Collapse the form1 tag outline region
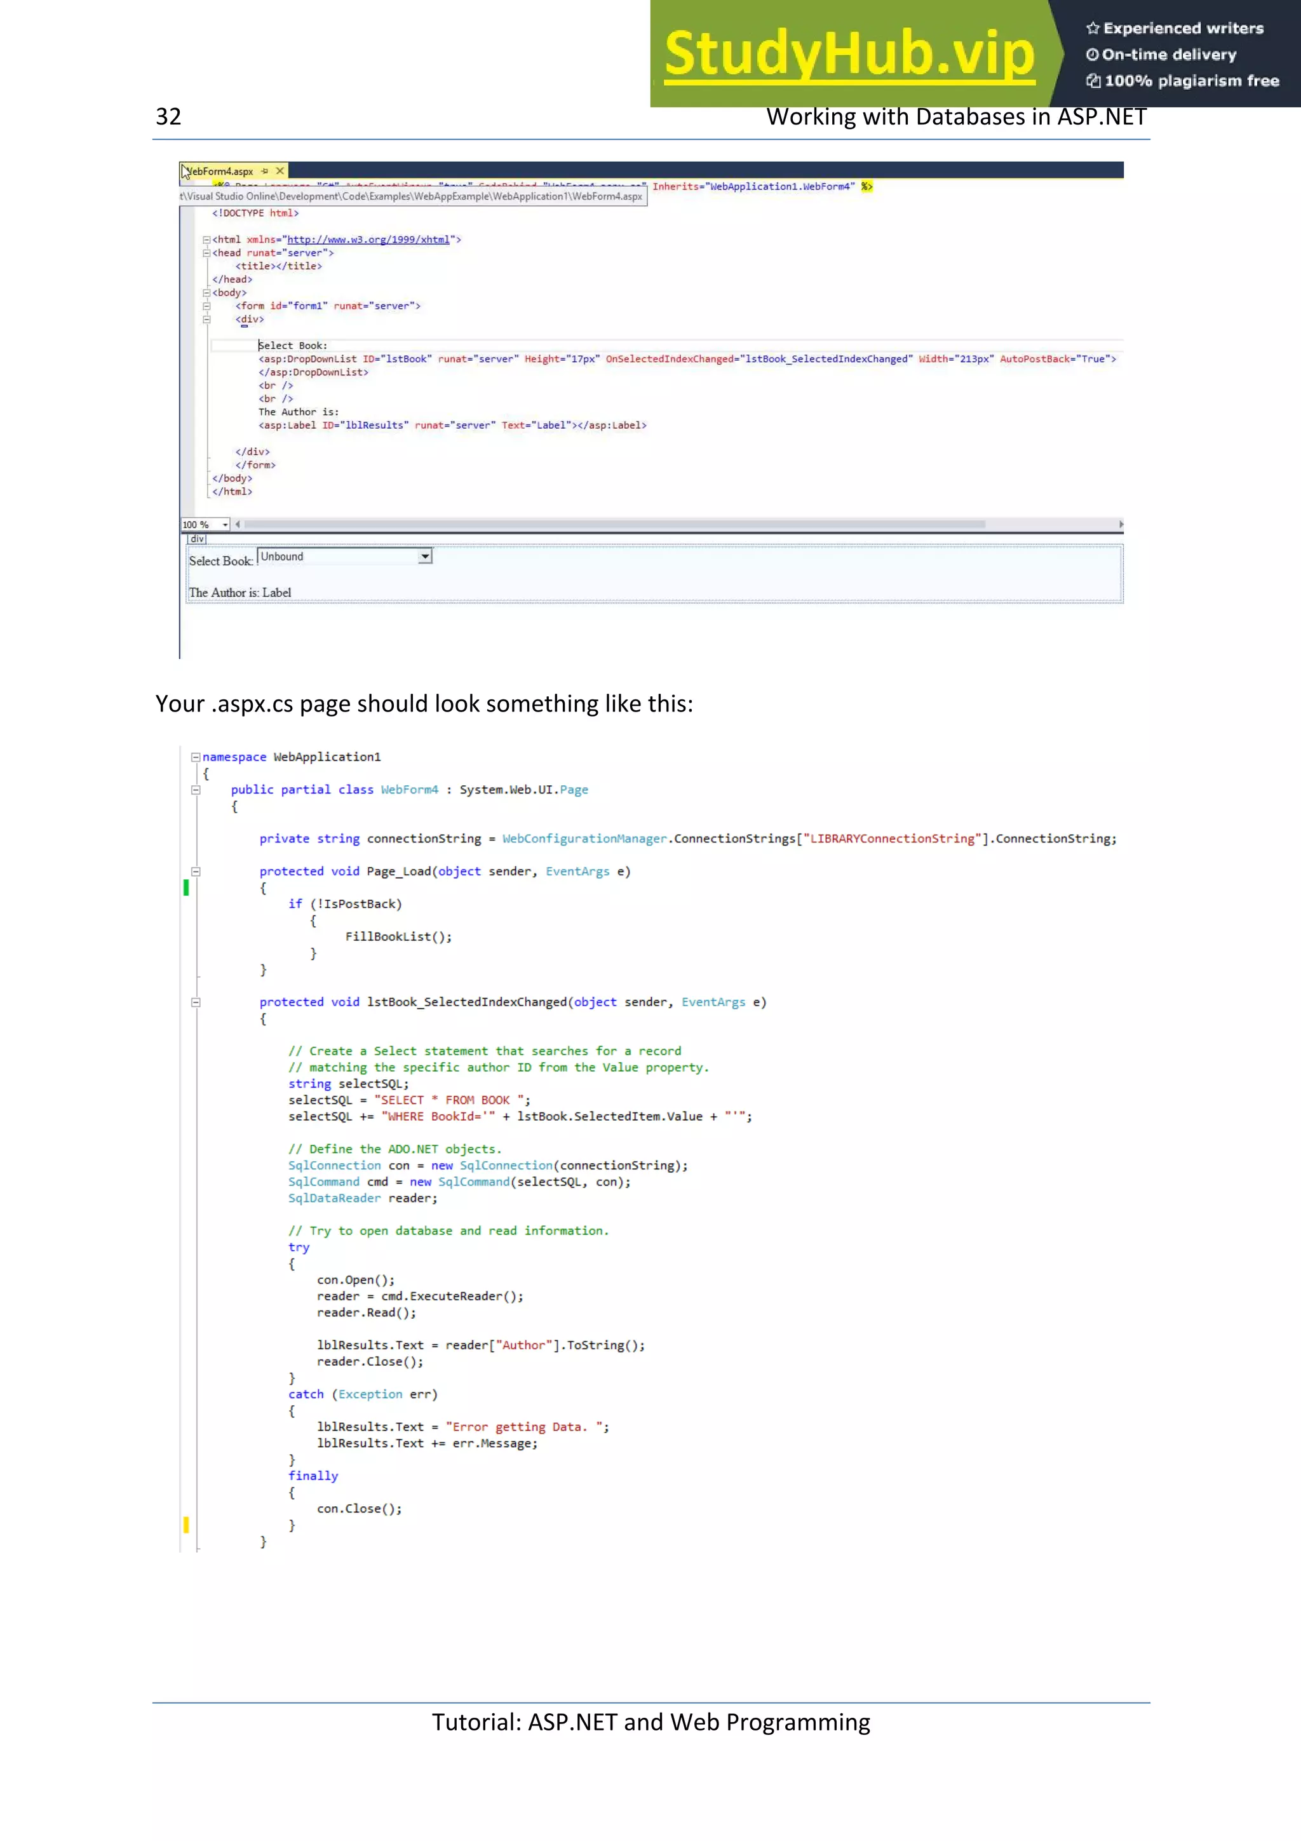The width and height of the screenshot is (1301, 1841). click(x=206, y=306)
